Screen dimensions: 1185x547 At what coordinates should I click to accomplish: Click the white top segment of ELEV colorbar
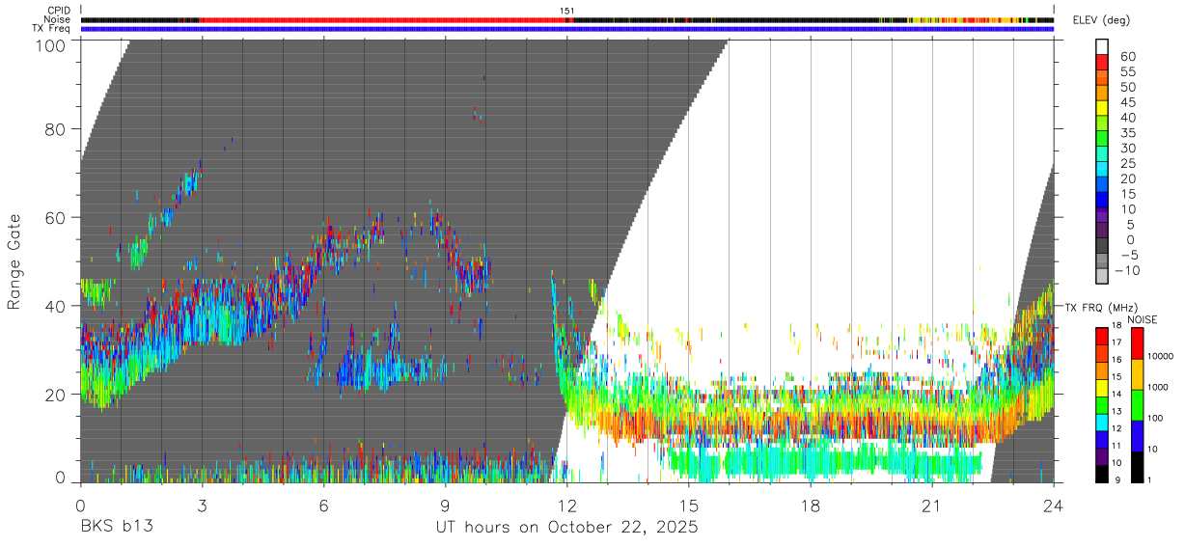pyautogui.click(x=1102, y=47)
